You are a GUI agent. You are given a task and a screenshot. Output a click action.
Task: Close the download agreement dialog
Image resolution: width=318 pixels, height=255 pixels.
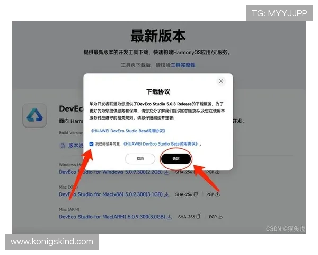221,81
